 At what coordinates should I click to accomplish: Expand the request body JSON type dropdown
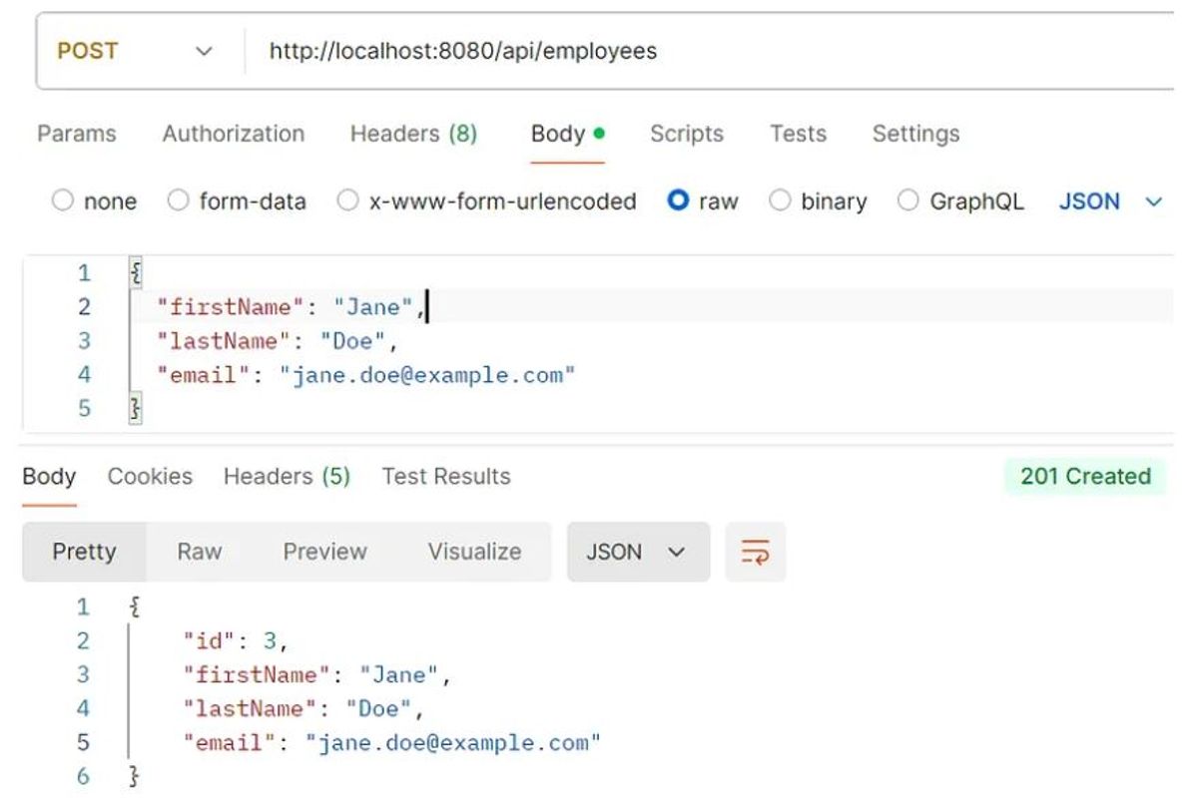[x=1110, y=202]
